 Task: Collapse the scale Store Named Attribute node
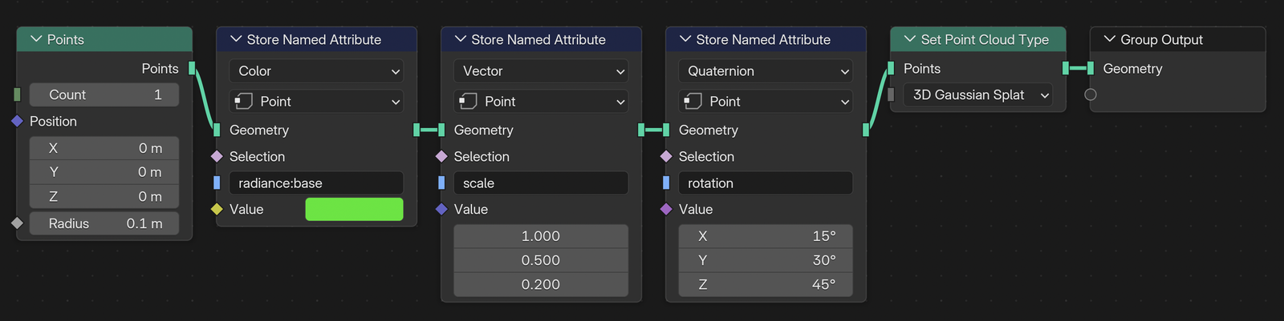click(461, 39)
